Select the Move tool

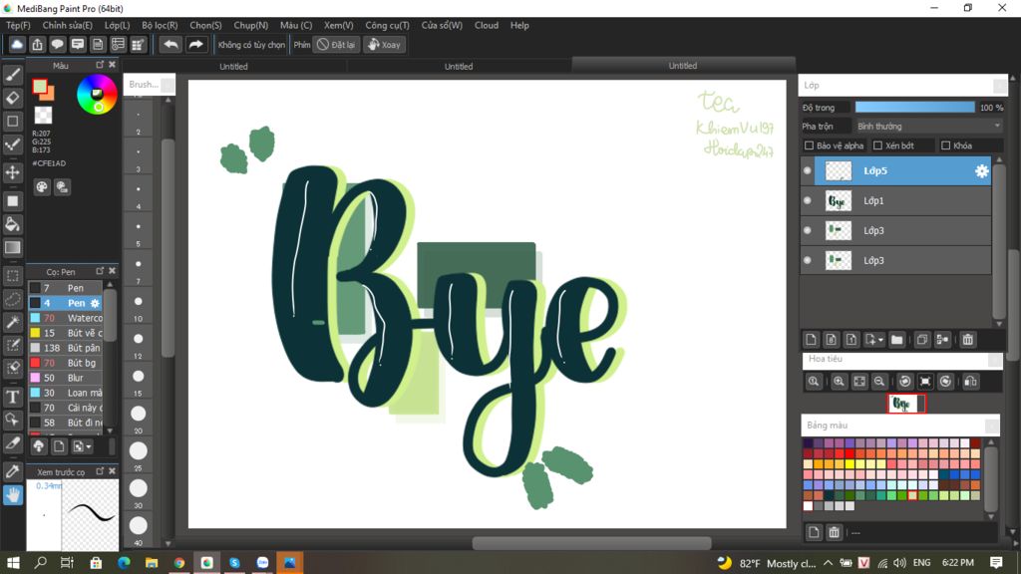12,172
